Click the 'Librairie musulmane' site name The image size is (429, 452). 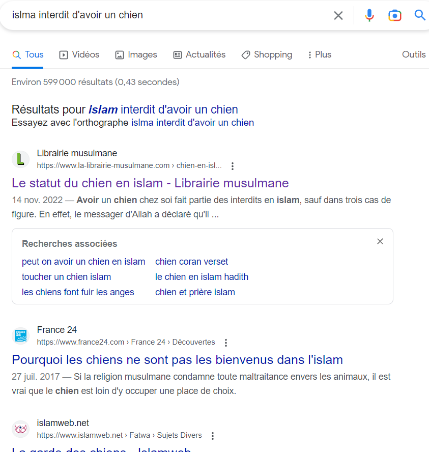pos(77,153)
